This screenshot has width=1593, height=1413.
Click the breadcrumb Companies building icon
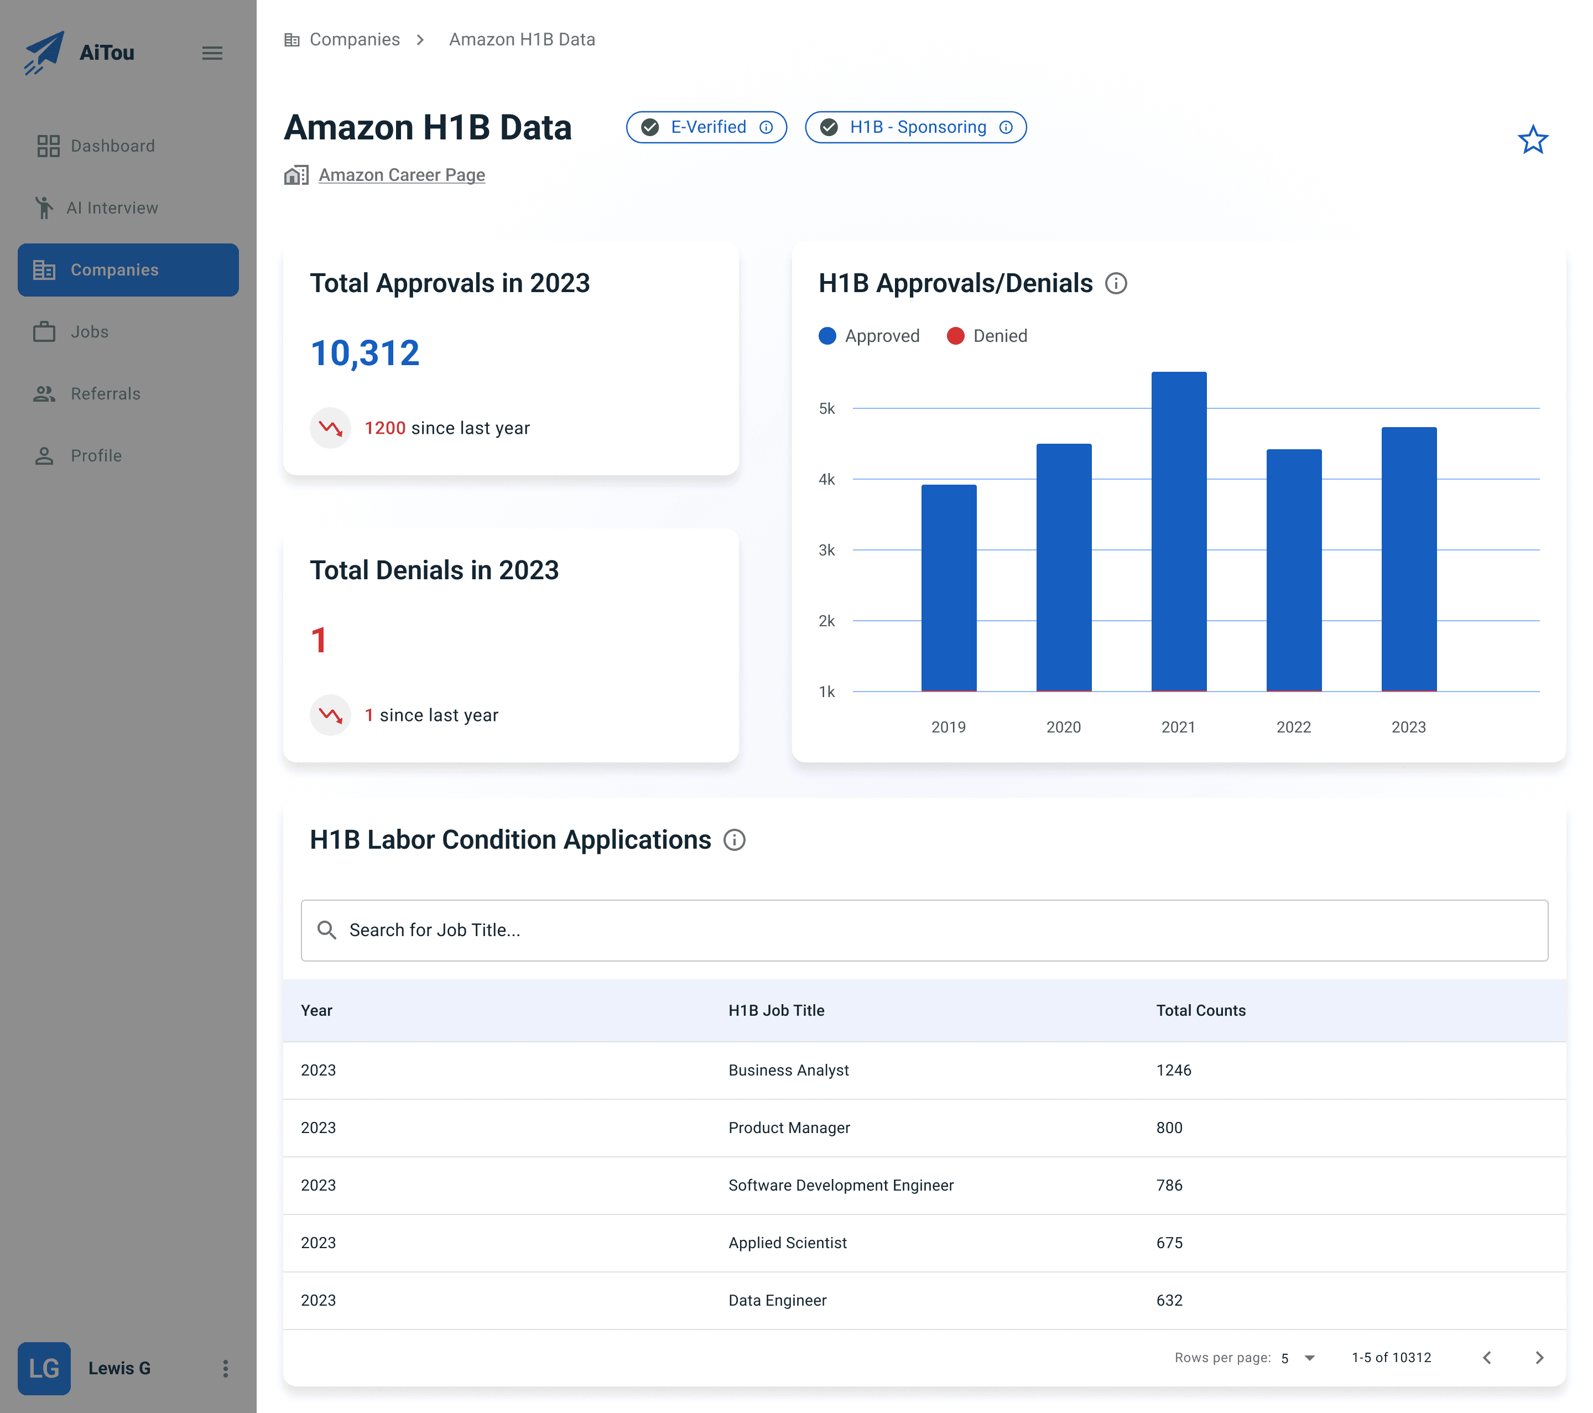click(x=292, y=40)
